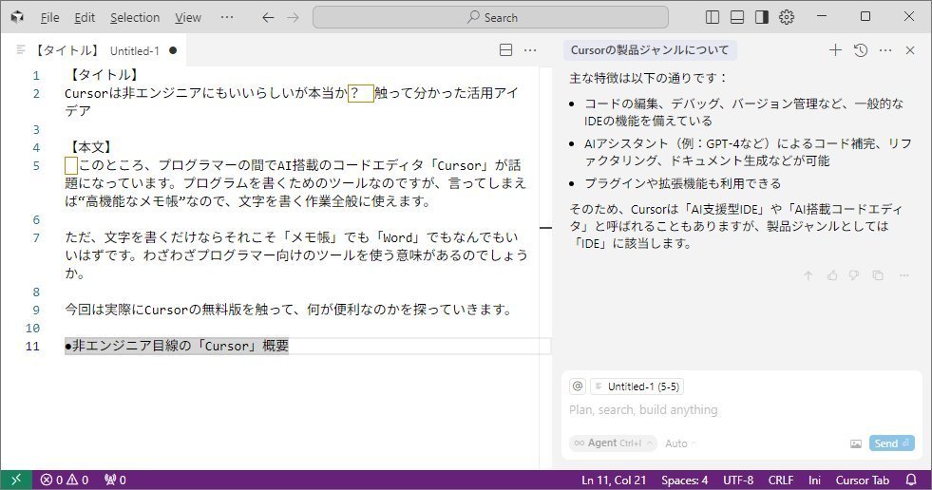This screenshot has width=932, height=490.
Task: Give the response a thumbs up
Action: tap(832, 275)
